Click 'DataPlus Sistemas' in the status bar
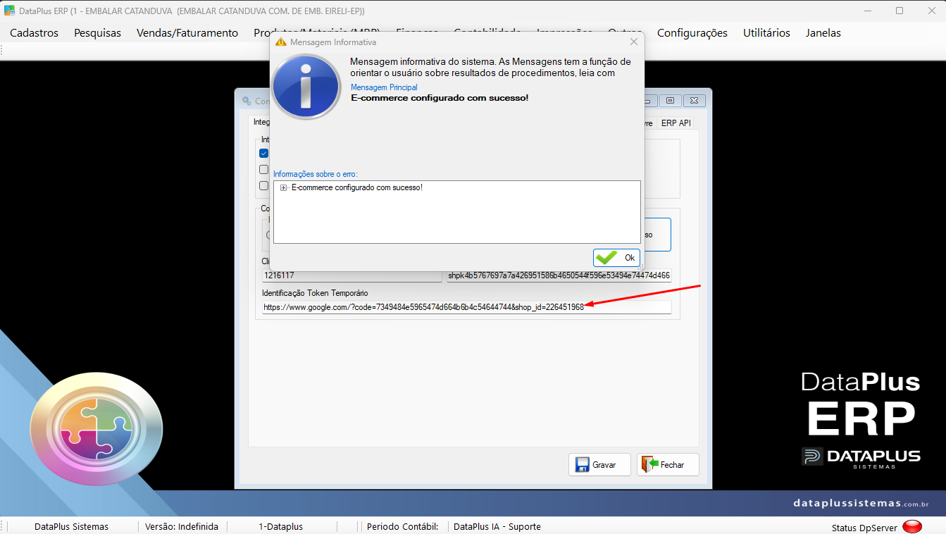 click(71, 526)
